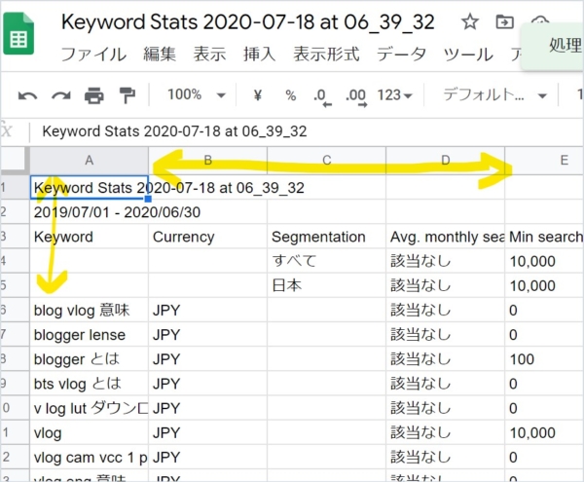Open the 編集 menu
Screen dimensions: 584x482
(160, 55)
